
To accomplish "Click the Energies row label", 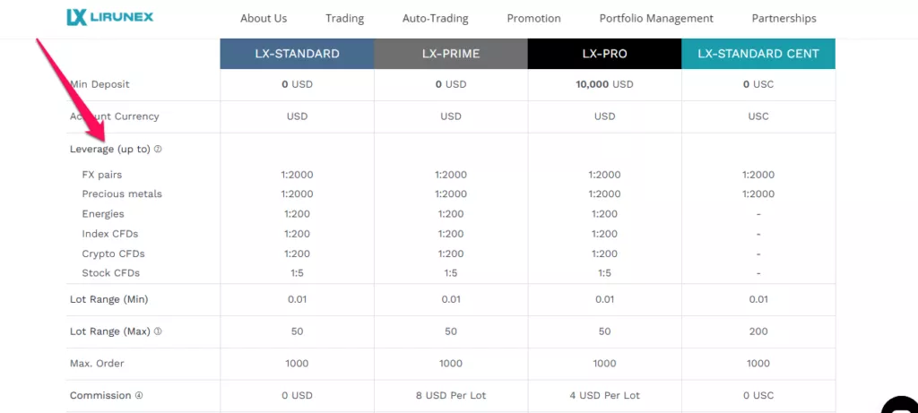I will point(103,214).
